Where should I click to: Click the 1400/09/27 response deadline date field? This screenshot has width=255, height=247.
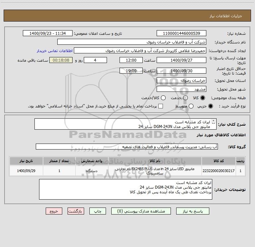click(181, 60)
